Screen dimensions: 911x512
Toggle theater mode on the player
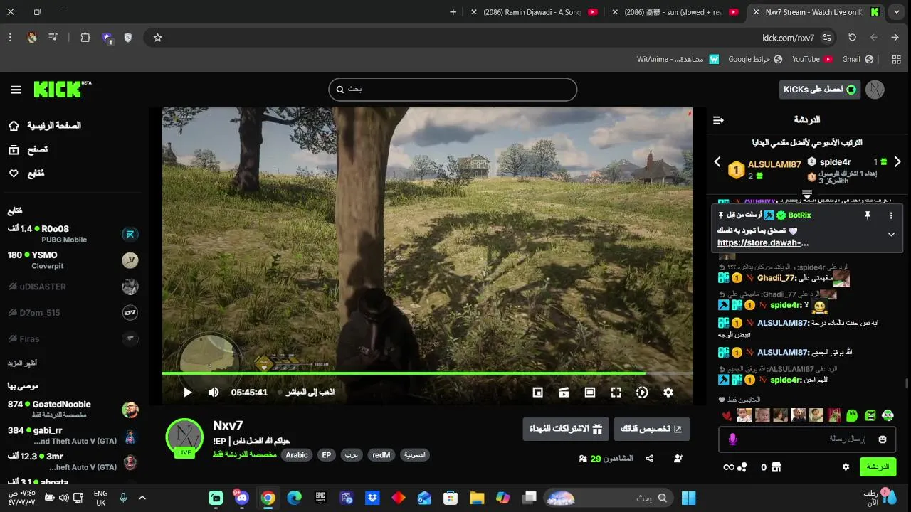point(590,392)
